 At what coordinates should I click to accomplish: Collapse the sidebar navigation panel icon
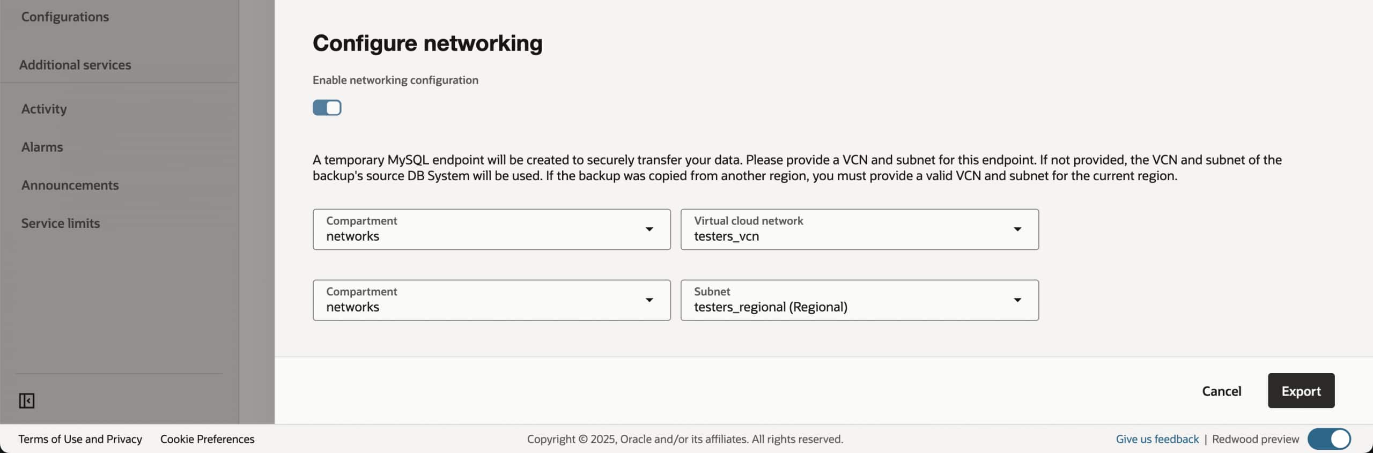[x=27, y=400]
